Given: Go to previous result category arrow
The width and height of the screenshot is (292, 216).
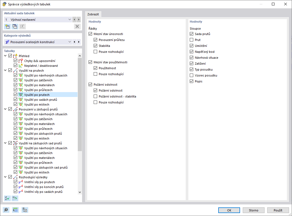Looking at the screenshot, I should (x=74, y=42).
